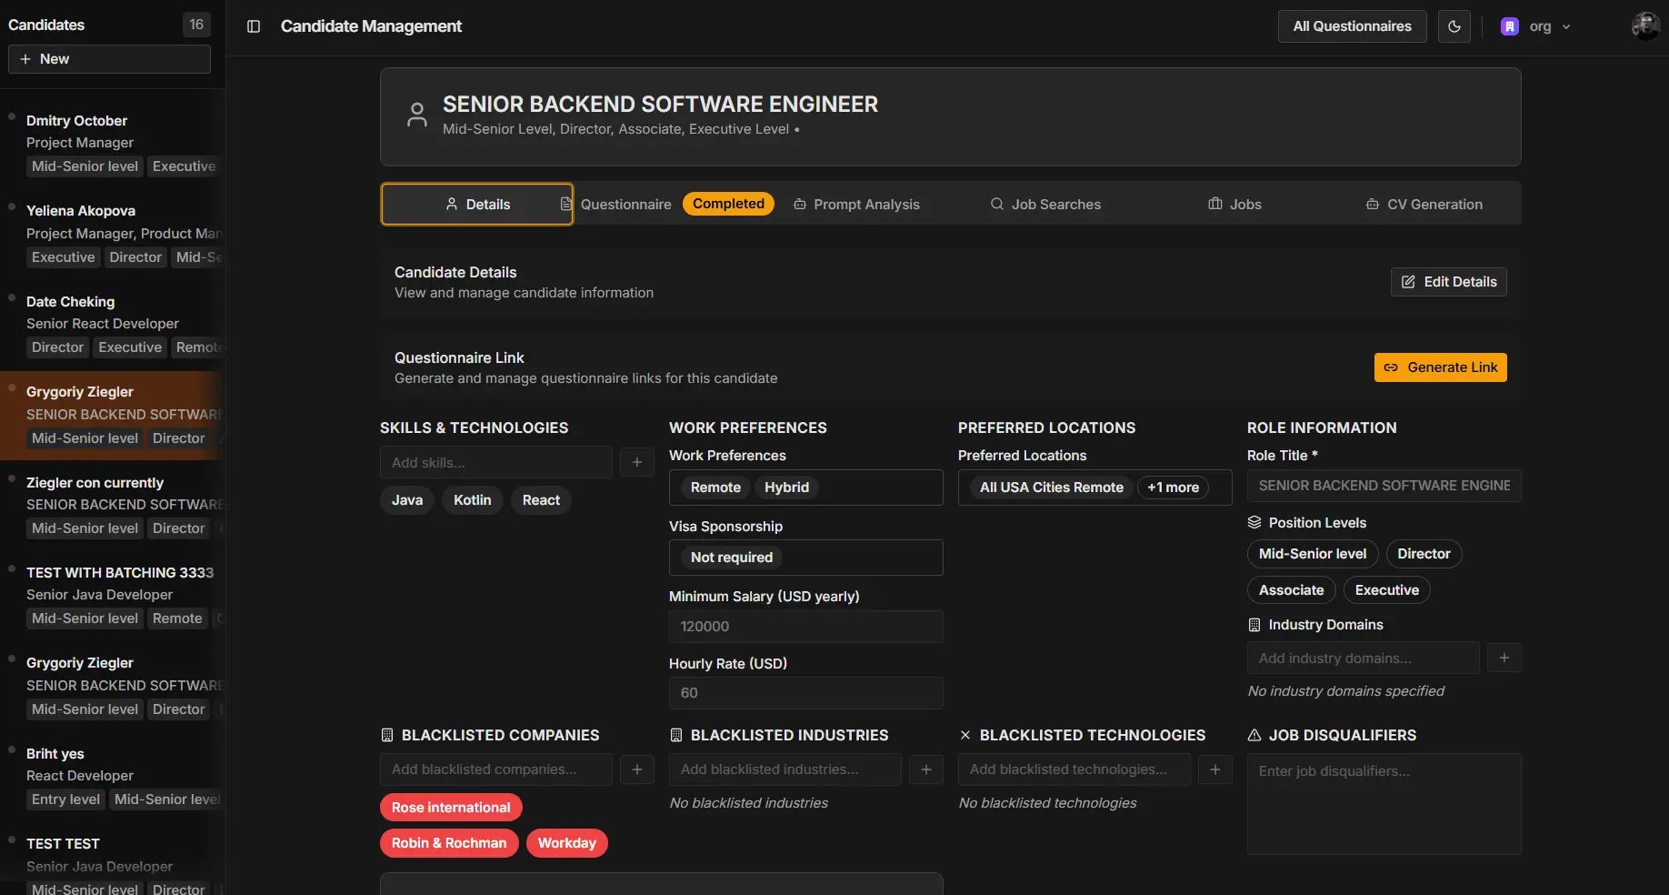Open the org workspace dropdown
The height and width of the screenshot is (895, 1669).
[x=1536, y=26]
